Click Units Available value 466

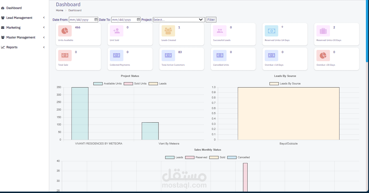(78, 27)
